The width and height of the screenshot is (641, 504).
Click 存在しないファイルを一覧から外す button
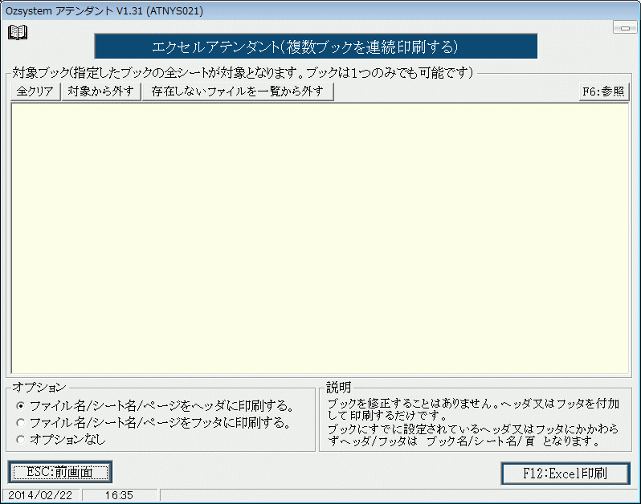click(x=238, y=91)
